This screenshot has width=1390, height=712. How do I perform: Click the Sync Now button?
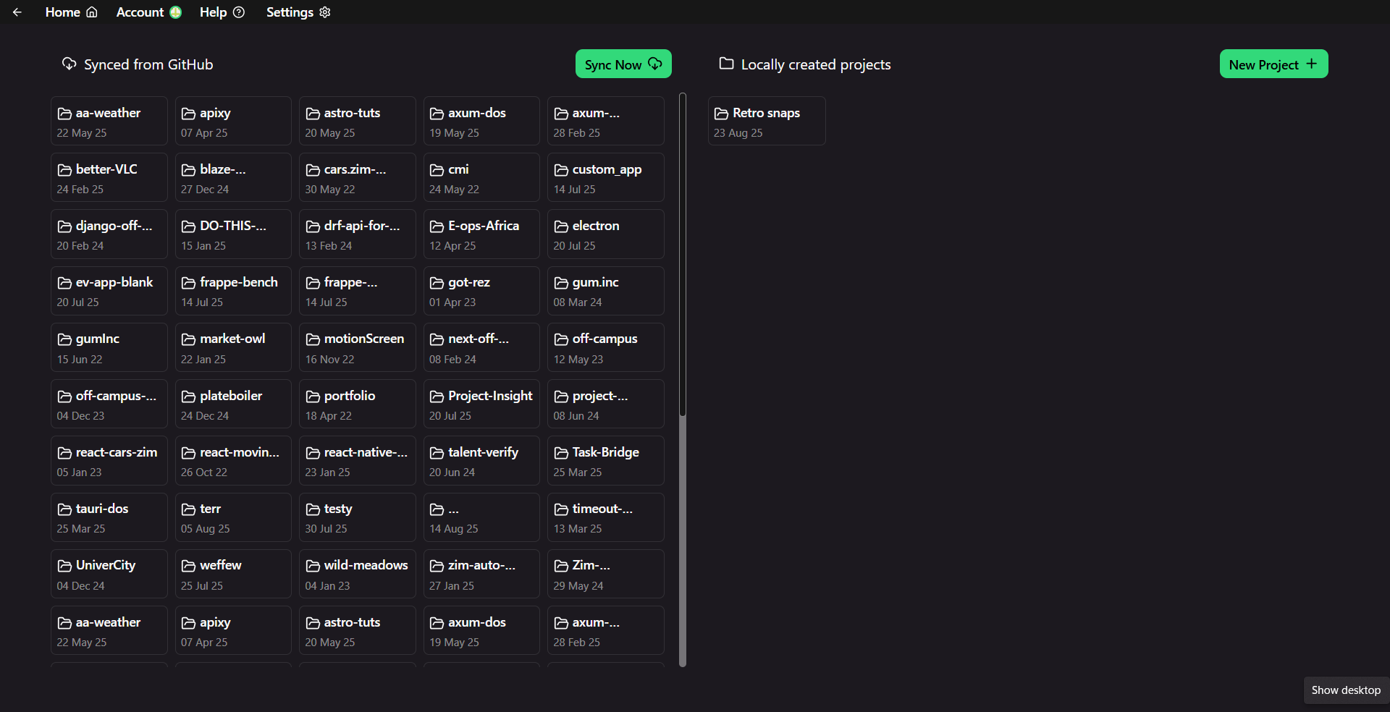(623, 64)
